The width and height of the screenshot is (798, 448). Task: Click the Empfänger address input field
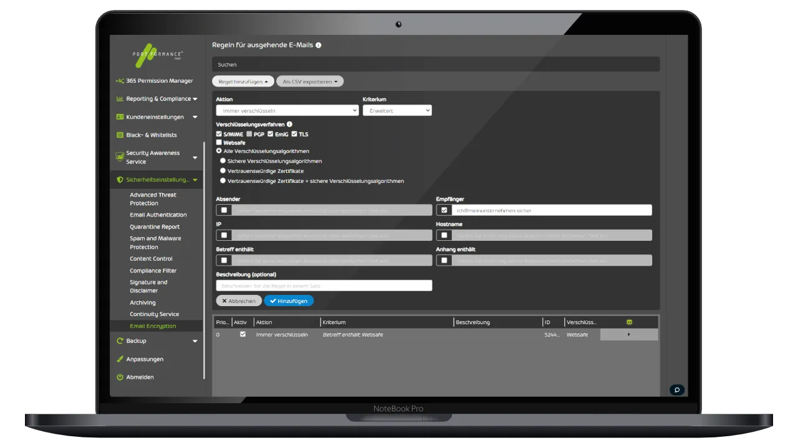(552, 210)
